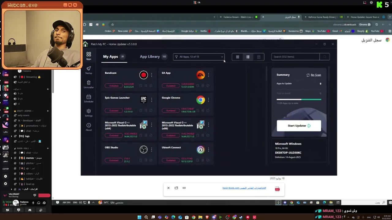Open the Startup section in sidebar
The width and height of the screenshot is (392, 220).
[x=89, y=70]
